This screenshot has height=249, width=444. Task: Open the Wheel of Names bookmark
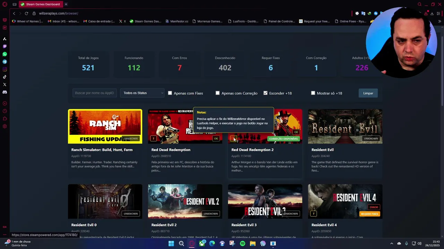(x=27, y=21)
